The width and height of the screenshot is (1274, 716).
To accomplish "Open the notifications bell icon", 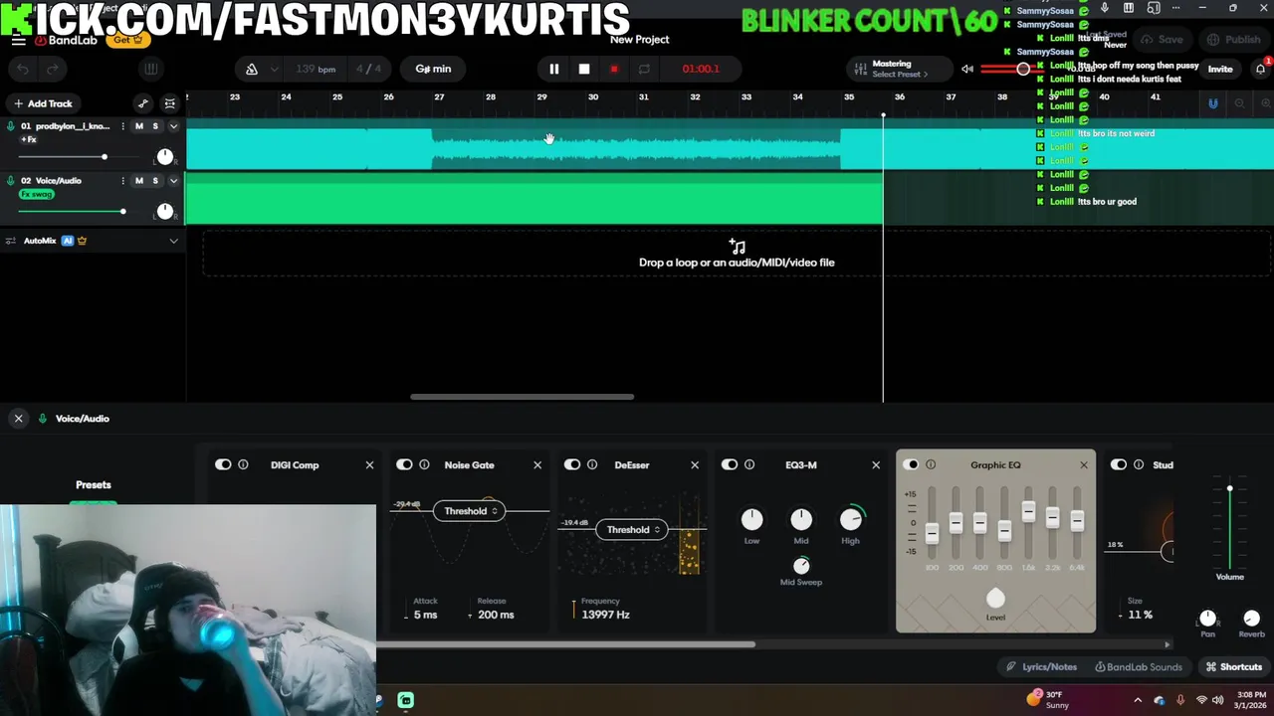I will pyautogui.click(x=1260, y=69).
